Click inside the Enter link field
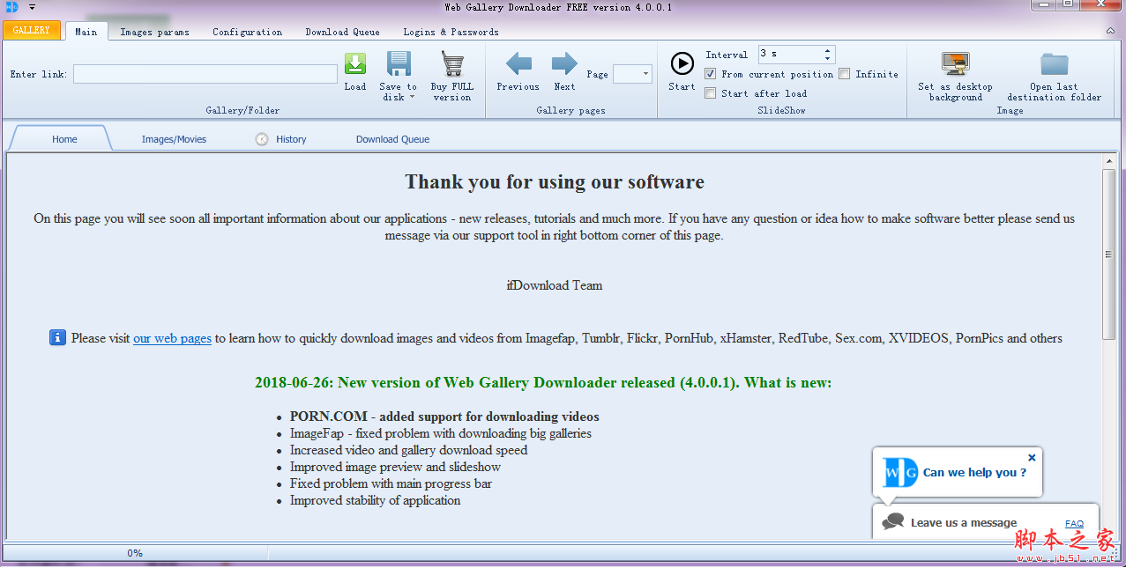This screenshot has height=568, width=1126. (x=205, y=74)
